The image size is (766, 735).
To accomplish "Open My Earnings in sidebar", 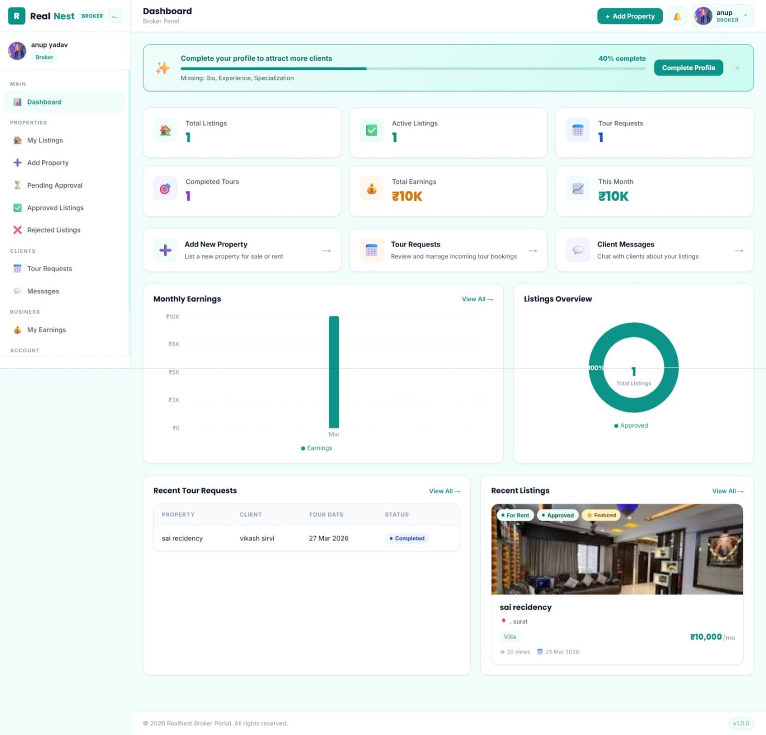I will point(64,330).
